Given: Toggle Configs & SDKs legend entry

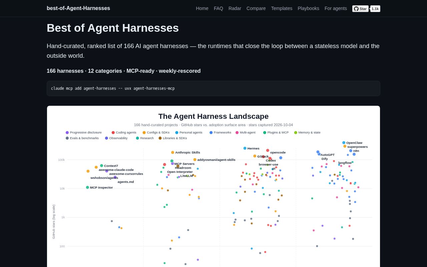Looking at the screenshot, I should pyautogui.click(x=156, y=132).
